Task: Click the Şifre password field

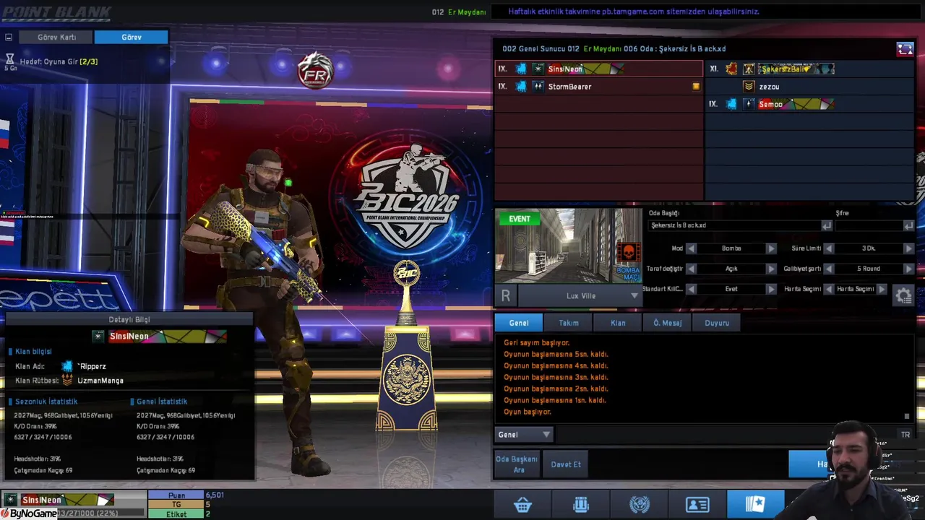Action: pos(869,225)
